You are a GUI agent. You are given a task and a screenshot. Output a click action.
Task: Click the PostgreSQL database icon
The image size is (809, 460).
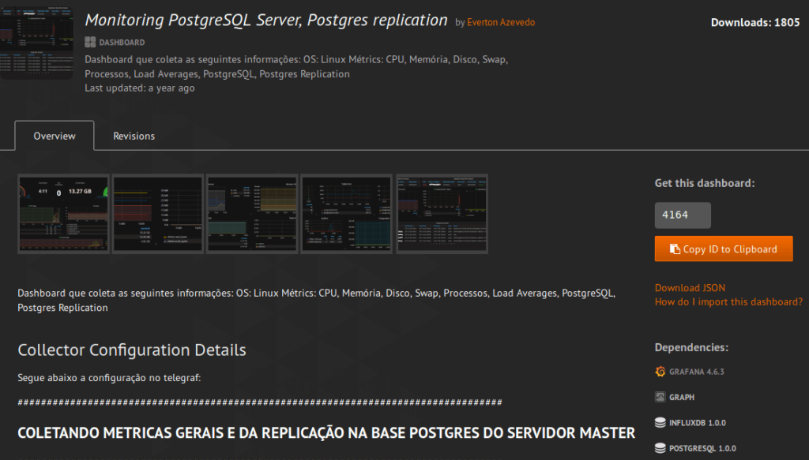[660, 448]
